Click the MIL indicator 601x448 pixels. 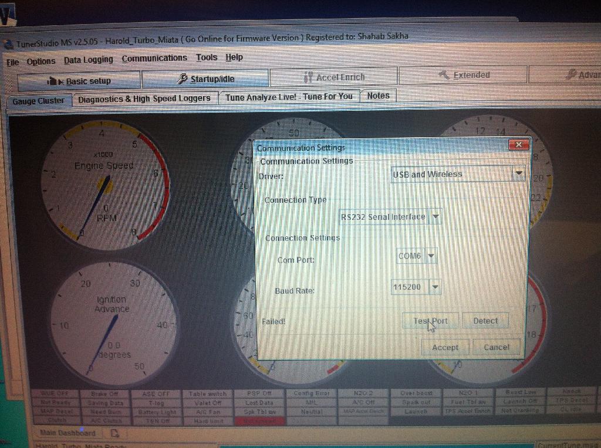(312, 402)
